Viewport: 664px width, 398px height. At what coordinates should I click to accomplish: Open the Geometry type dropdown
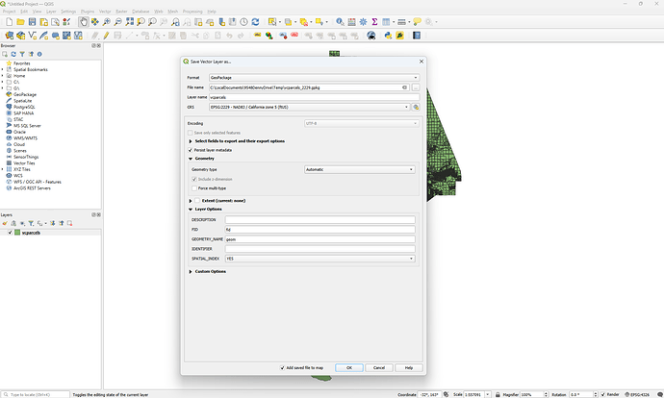click(359, 169)
